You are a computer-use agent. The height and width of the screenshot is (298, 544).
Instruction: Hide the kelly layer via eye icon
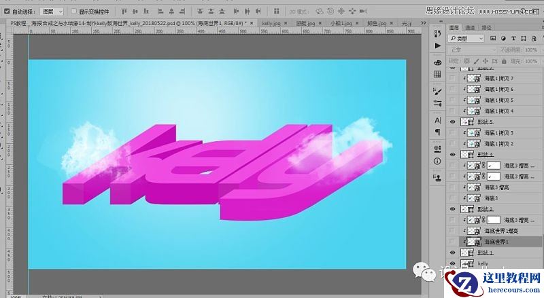(452, 263)
